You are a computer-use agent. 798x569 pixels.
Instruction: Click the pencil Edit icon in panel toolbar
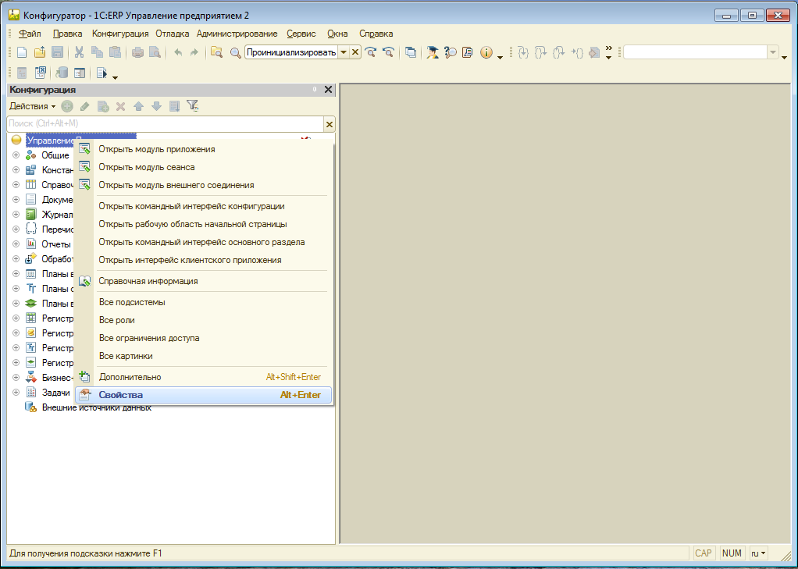click(84, 106)
